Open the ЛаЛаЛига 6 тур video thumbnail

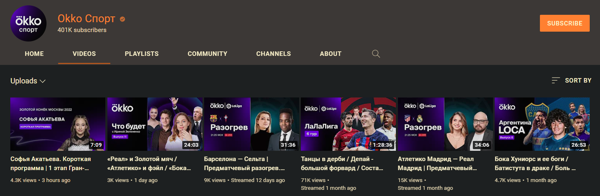point(348,124)
